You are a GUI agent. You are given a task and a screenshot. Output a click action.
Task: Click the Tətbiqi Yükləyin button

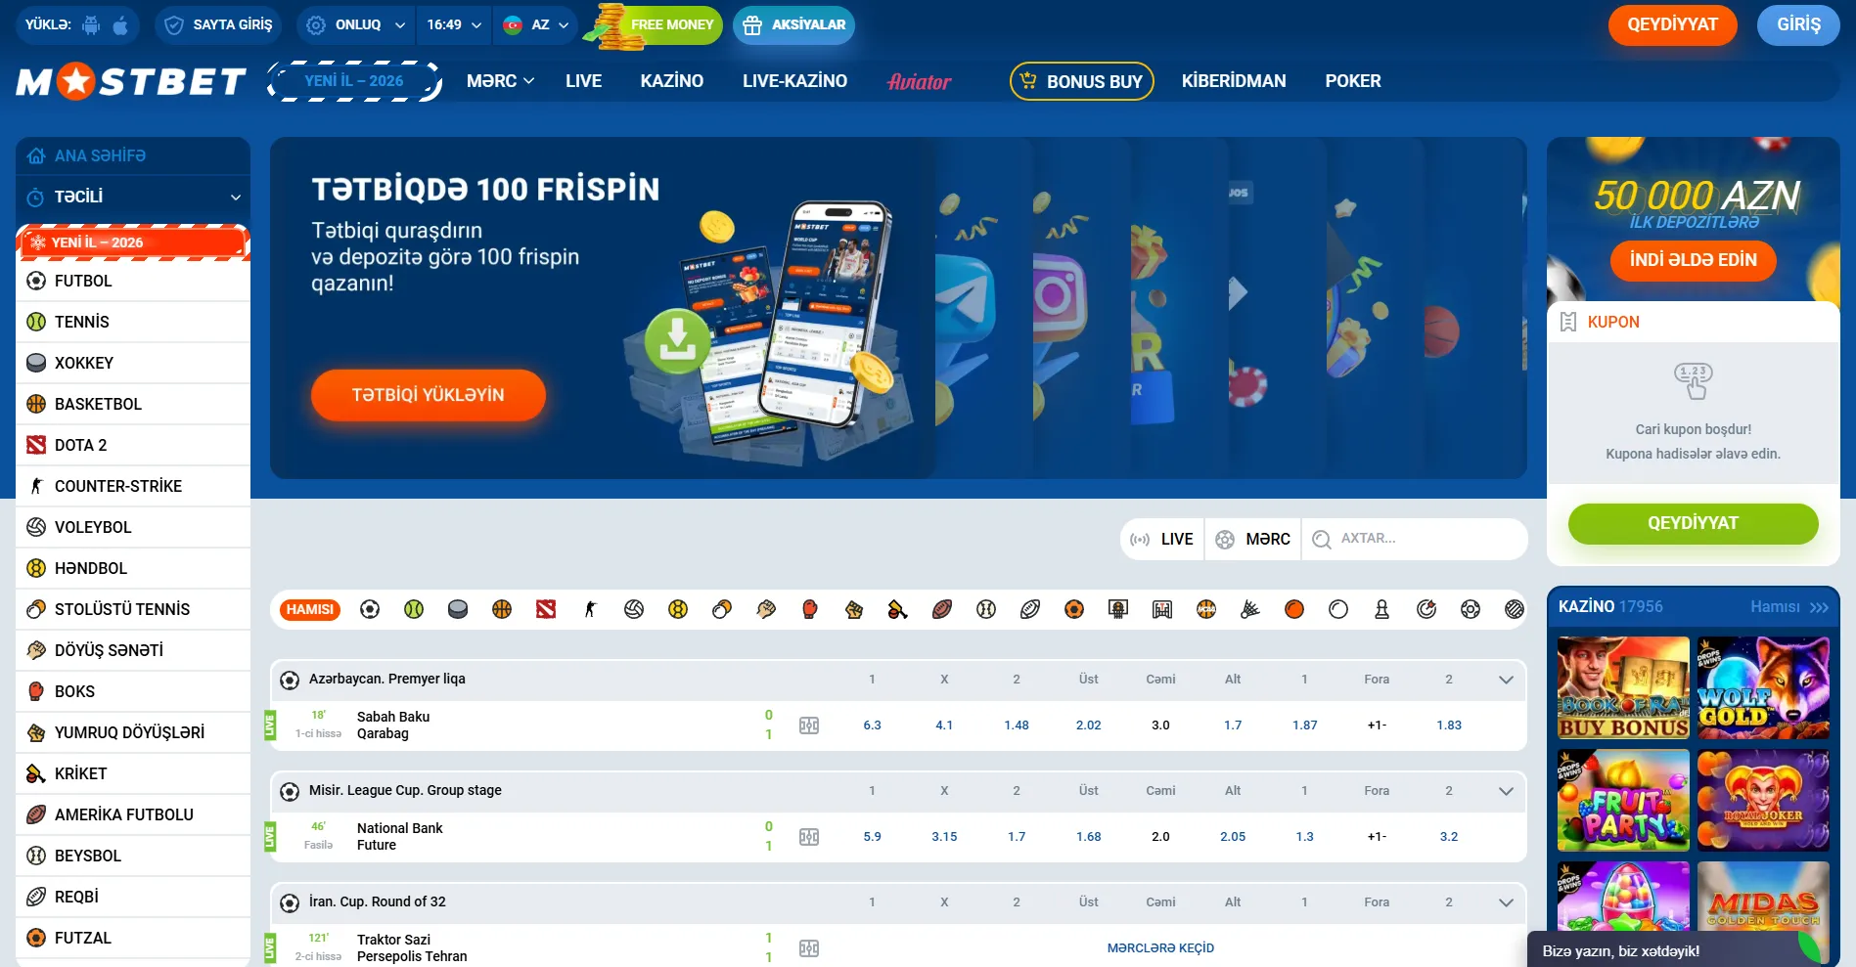click(x=429, y=395)
